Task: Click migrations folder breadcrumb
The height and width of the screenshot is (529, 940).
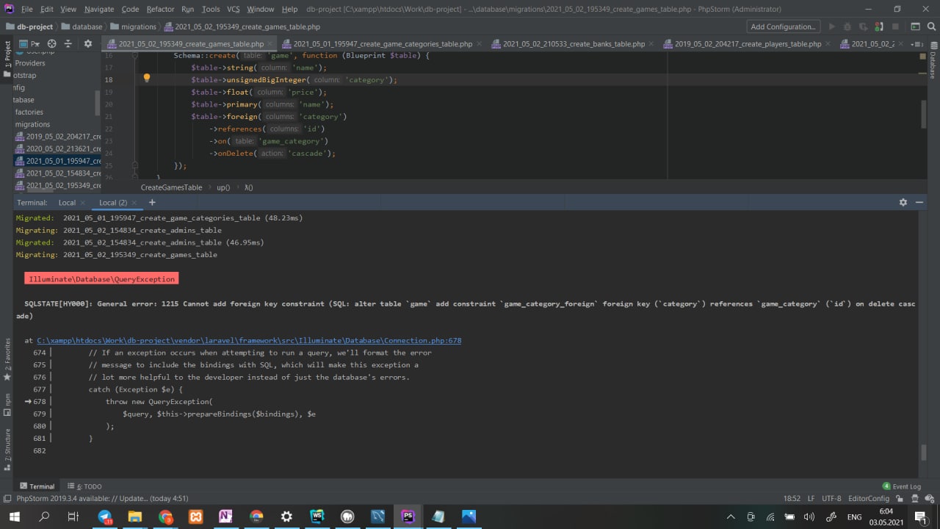Action: [x=133, y=26]
